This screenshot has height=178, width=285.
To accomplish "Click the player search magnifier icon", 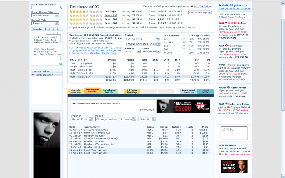I will (61, 7).
